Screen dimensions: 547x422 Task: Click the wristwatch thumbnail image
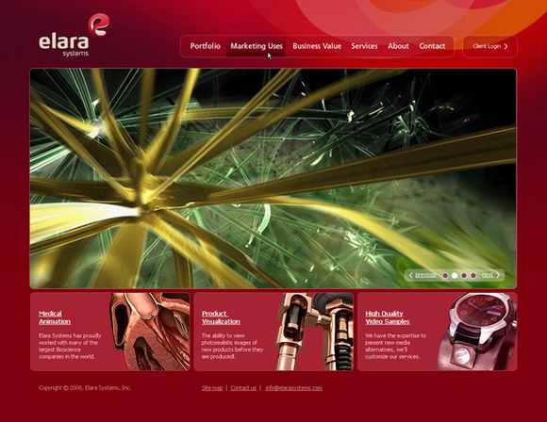tap(477, 332)
